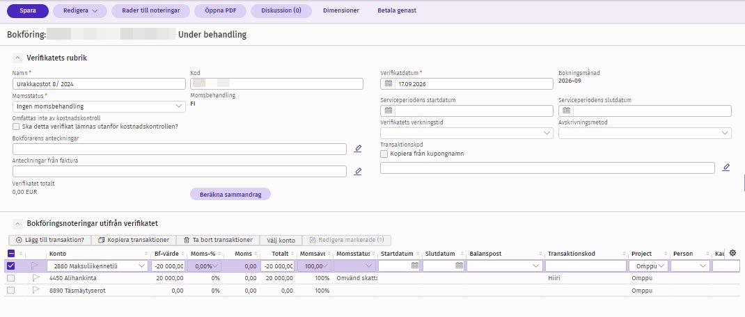
Task: Click Lägg till transaktion? button
Action: (x=50, y=240)
